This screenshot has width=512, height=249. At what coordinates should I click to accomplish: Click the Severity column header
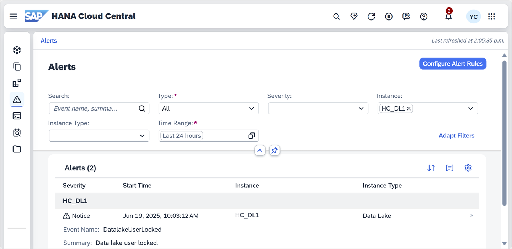click(x=74, y=186)
